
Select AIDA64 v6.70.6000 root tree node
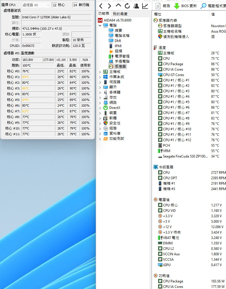(115, 20)
